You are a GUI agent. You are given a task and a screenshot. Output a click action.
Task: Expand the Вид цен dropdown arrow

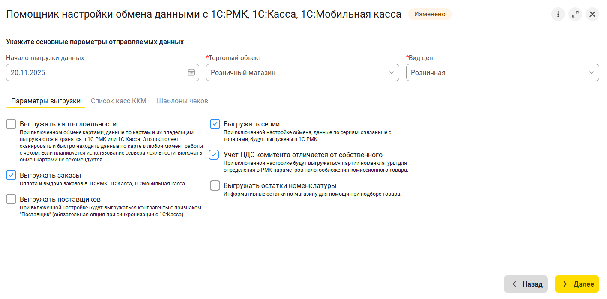591,72
